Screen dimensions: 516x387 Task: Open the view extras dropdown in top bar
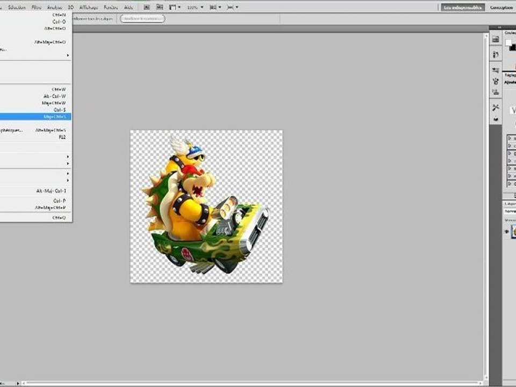[x=175, y=7]
